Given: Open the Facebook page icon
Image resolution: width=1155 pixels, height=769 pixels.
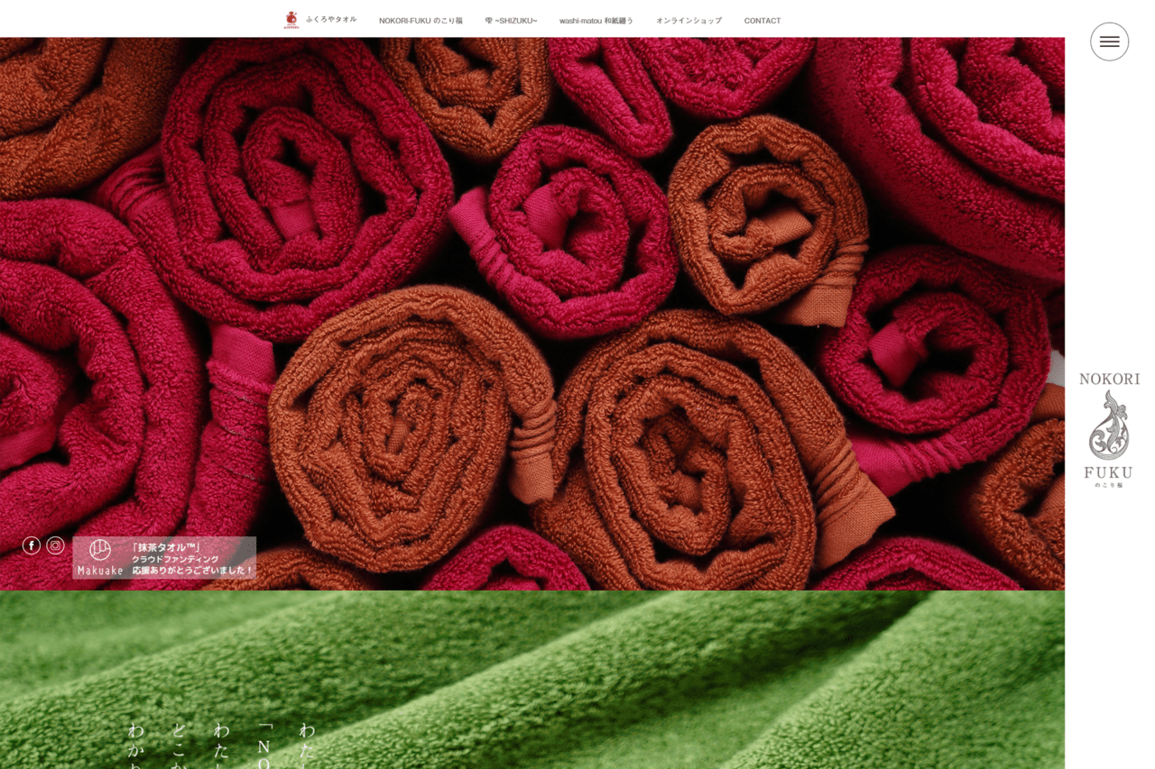Looking at the screenshot, I should [x=32, y=545].
